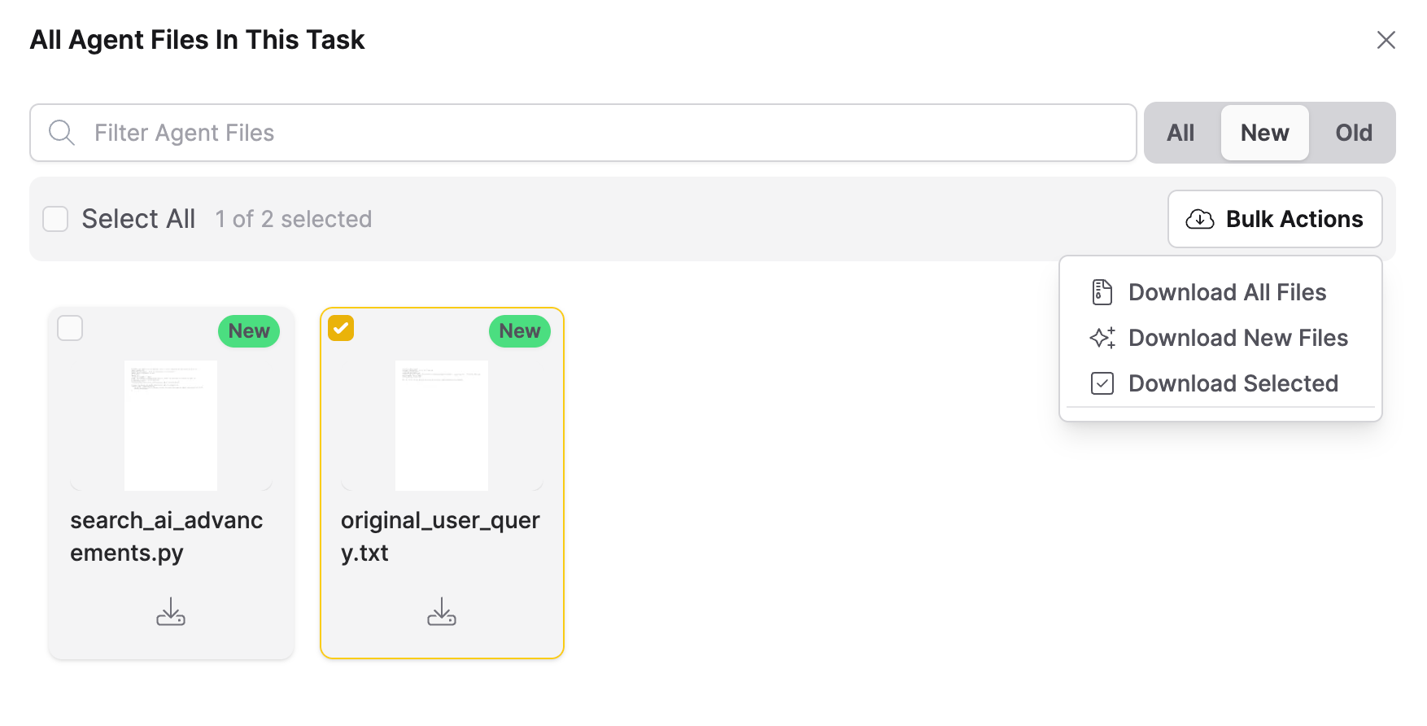Click the original_user_query.txt file thumbnail
Viewport: 1427px width, 726px height.
pyautogui.click(x=442, y=425)
